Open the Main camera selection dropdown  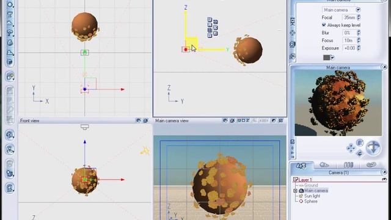point(359,10)
